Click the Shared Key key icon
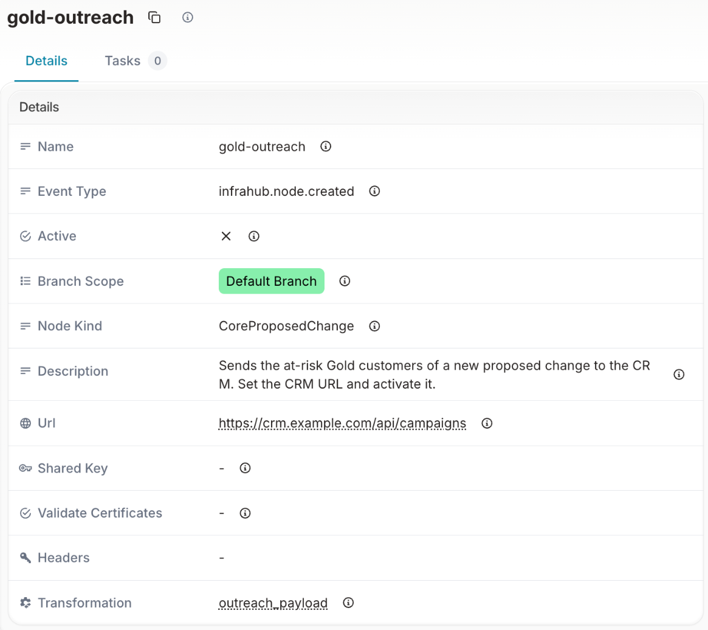This screenshot has height=630, width=708. click(x=26, y=468)
